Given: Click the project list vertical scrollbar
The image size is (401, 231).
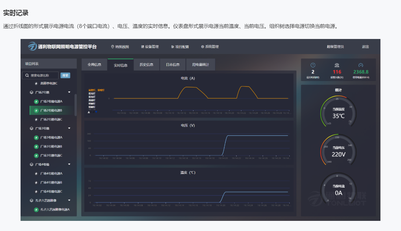Looking at the screenshot, I should 75,105.
